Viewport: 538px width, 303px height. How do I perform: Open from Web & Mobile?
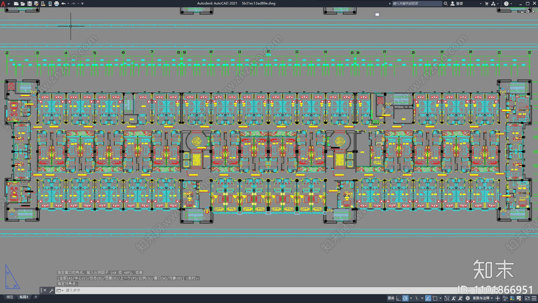[x=43, y=3]
